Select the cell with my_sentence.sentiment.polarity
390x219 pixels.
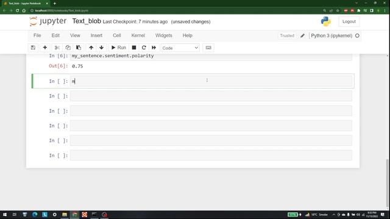pos(211,56)
